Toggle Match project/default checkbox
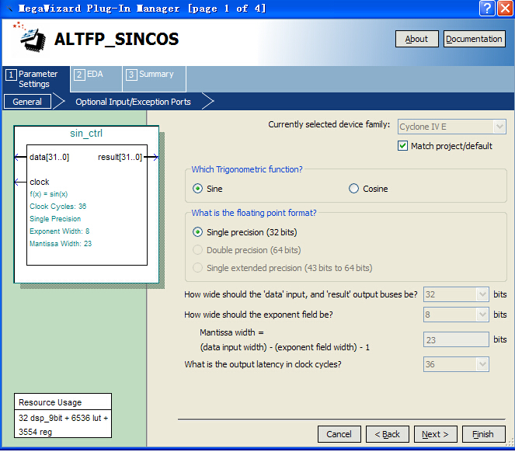The height and width of the screenshot is (452, 515). click(x=403, y=146)
